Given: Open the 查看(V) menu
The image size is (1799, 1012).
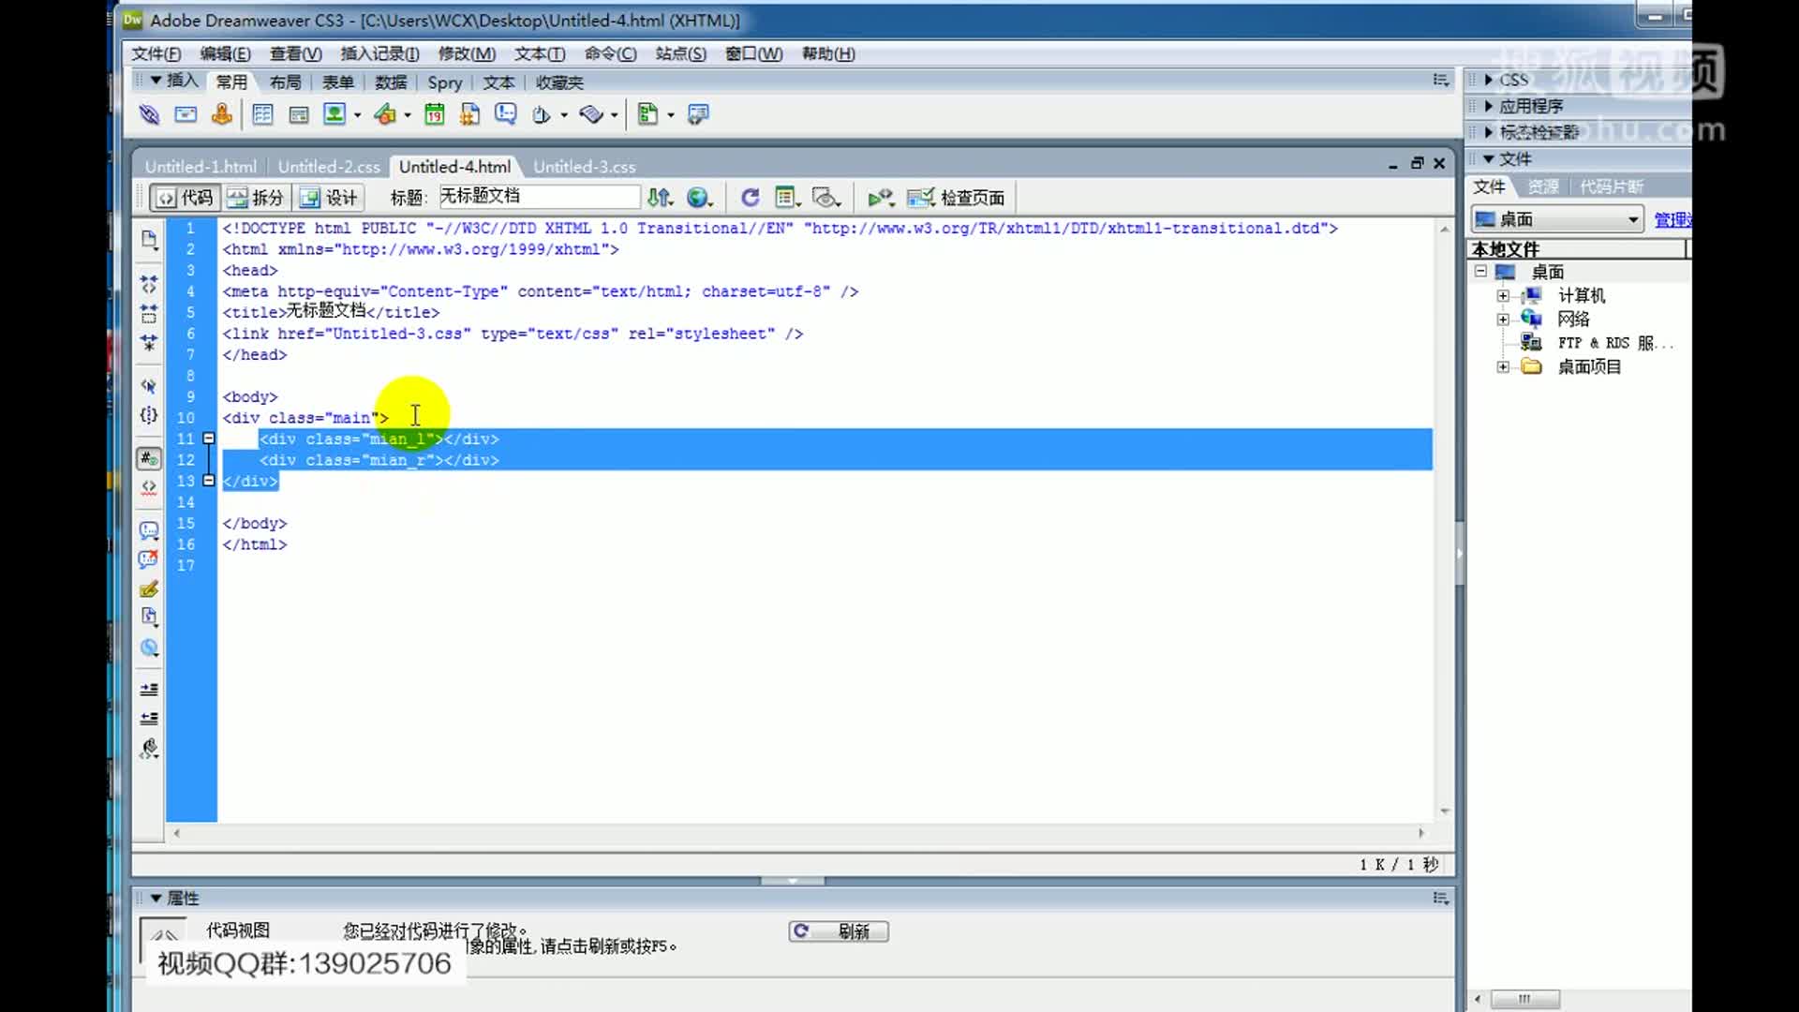Looking at the screenshot, I should tap(296, 53).
